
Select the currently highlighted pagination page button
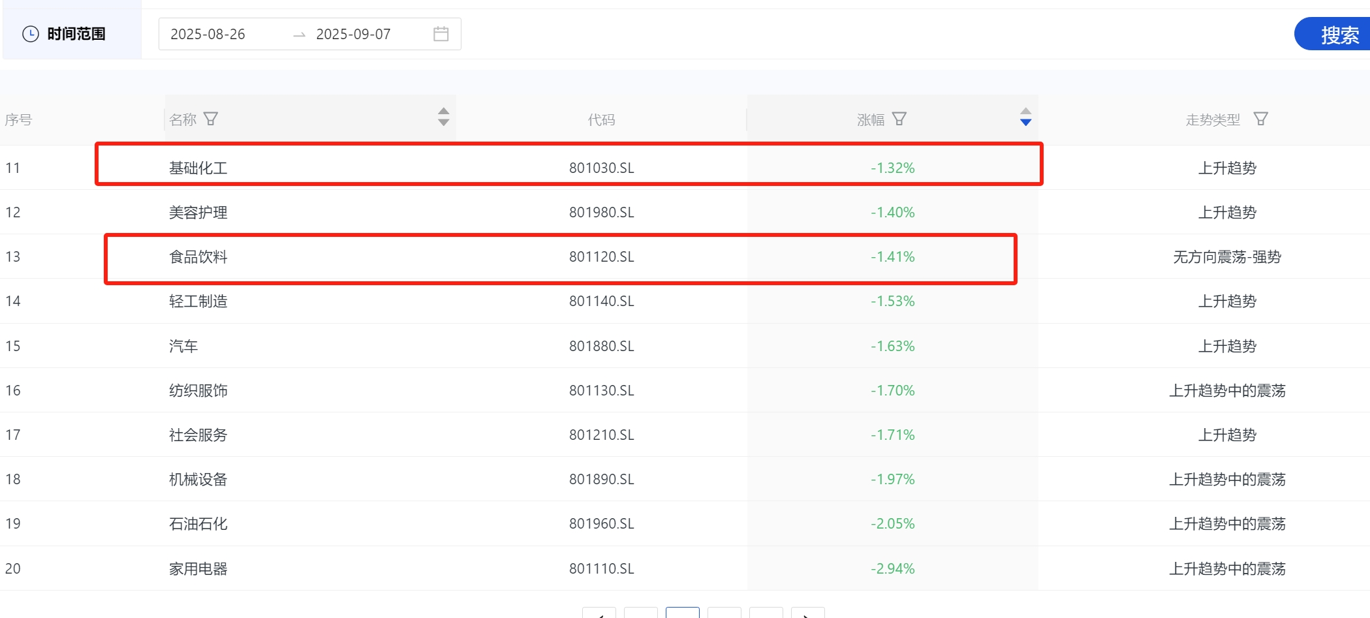[x=682, y=613]
